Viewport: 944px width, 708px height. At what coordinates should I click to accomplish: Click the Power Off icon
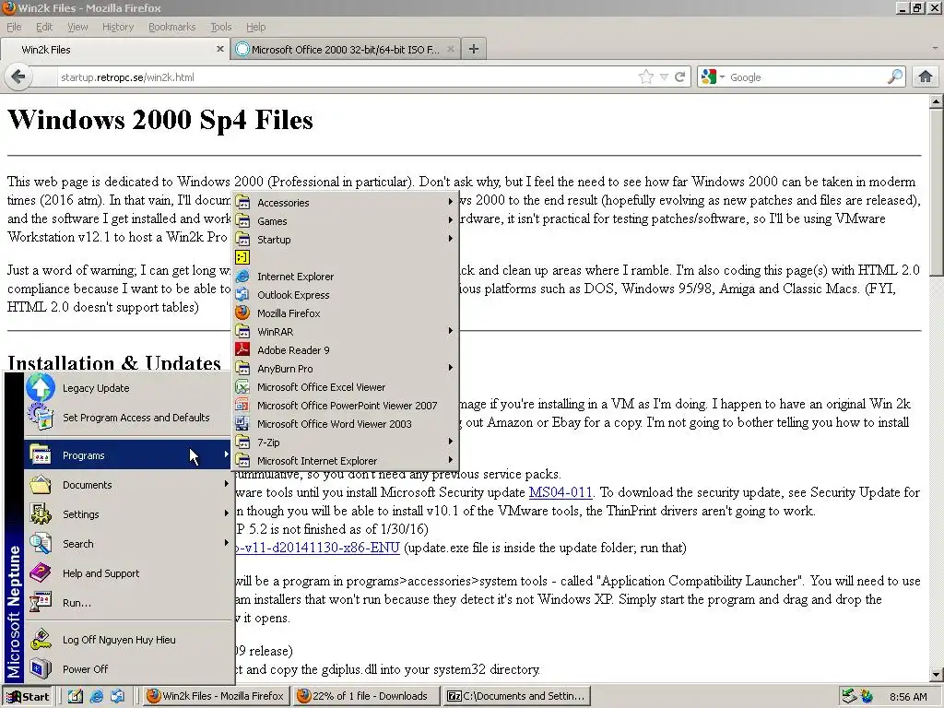point(41,669)
